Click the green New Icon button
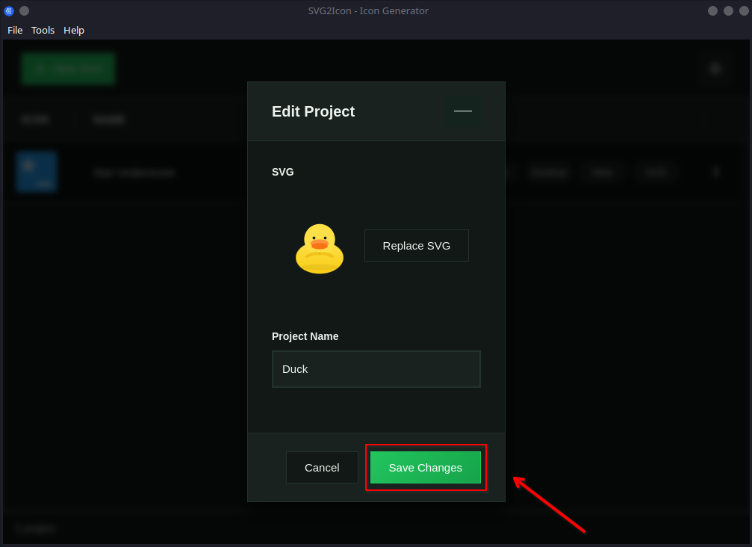The image size is (752, 547). tap(68, 68)
